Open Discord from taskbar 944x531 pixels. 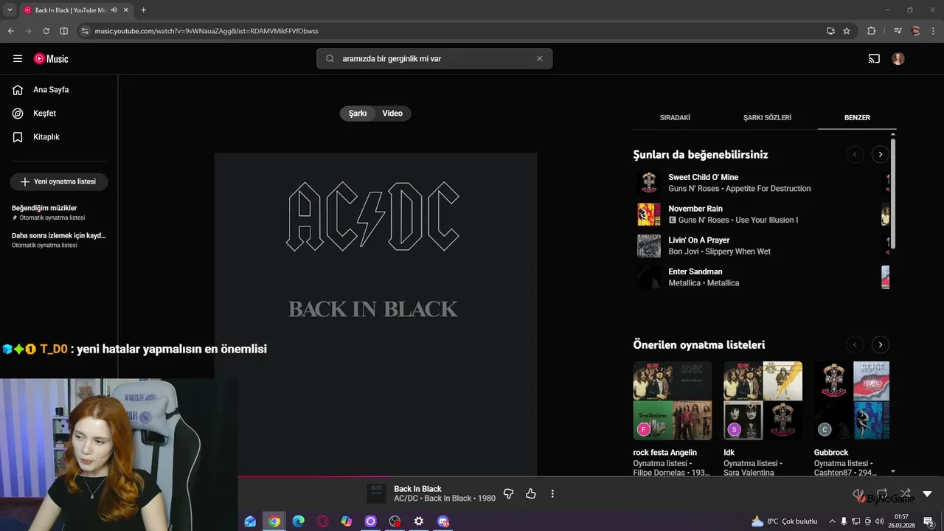[x=443, y=521]
